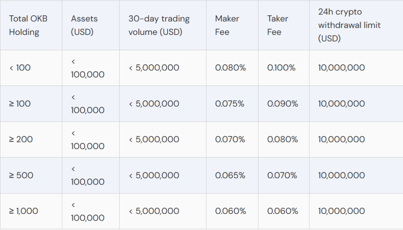403x230 pixels.
Task: Click the "Taker Fee" column header
Action: pos(277,25)
